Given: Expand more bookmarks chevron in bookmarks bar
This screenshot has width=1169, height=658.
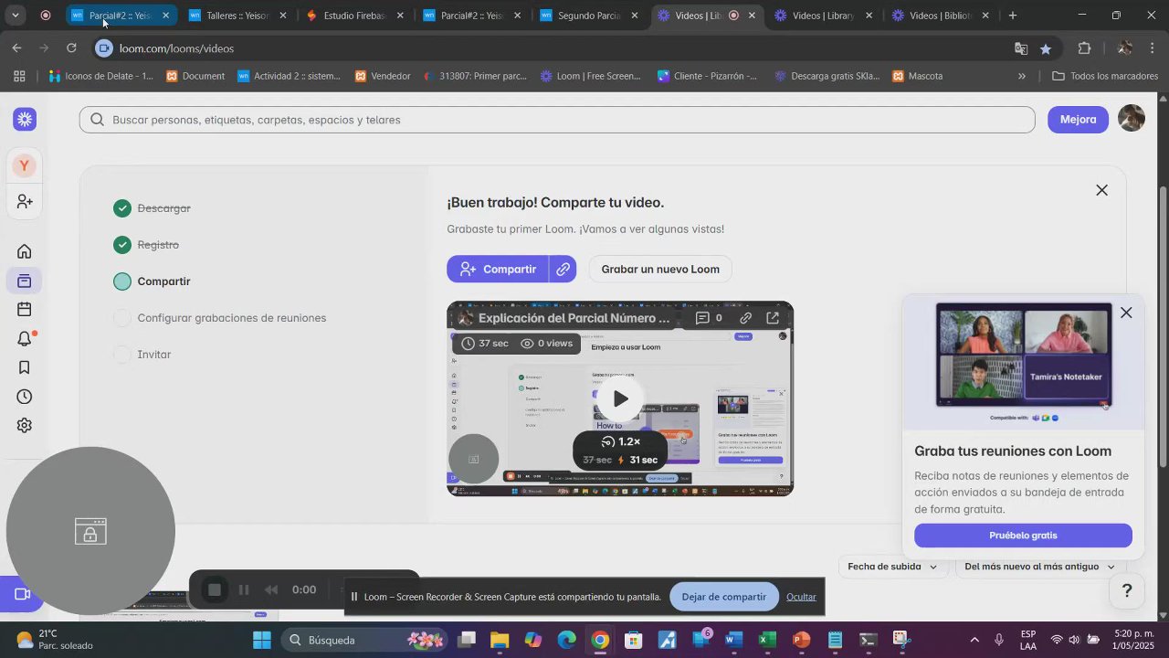Looking at the screenshot, I should pyautogui.click(x=1021, y=76).
